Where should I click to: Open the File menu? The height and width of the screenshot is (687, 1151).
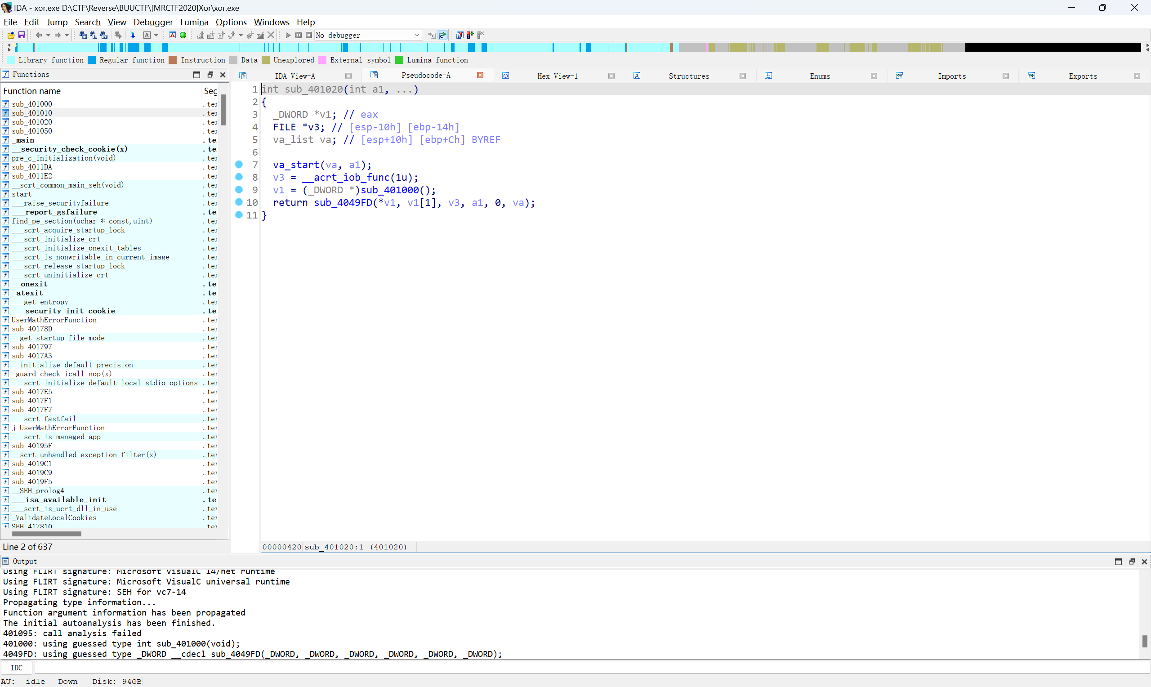pyautogui.click(x=10, y=22)
